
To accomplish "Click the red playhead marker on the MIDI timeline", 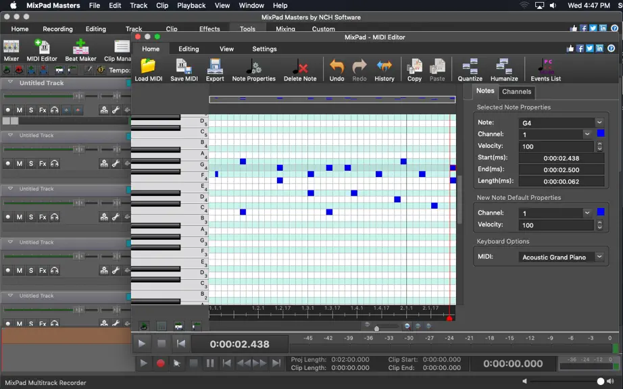I will coord(449,318).
